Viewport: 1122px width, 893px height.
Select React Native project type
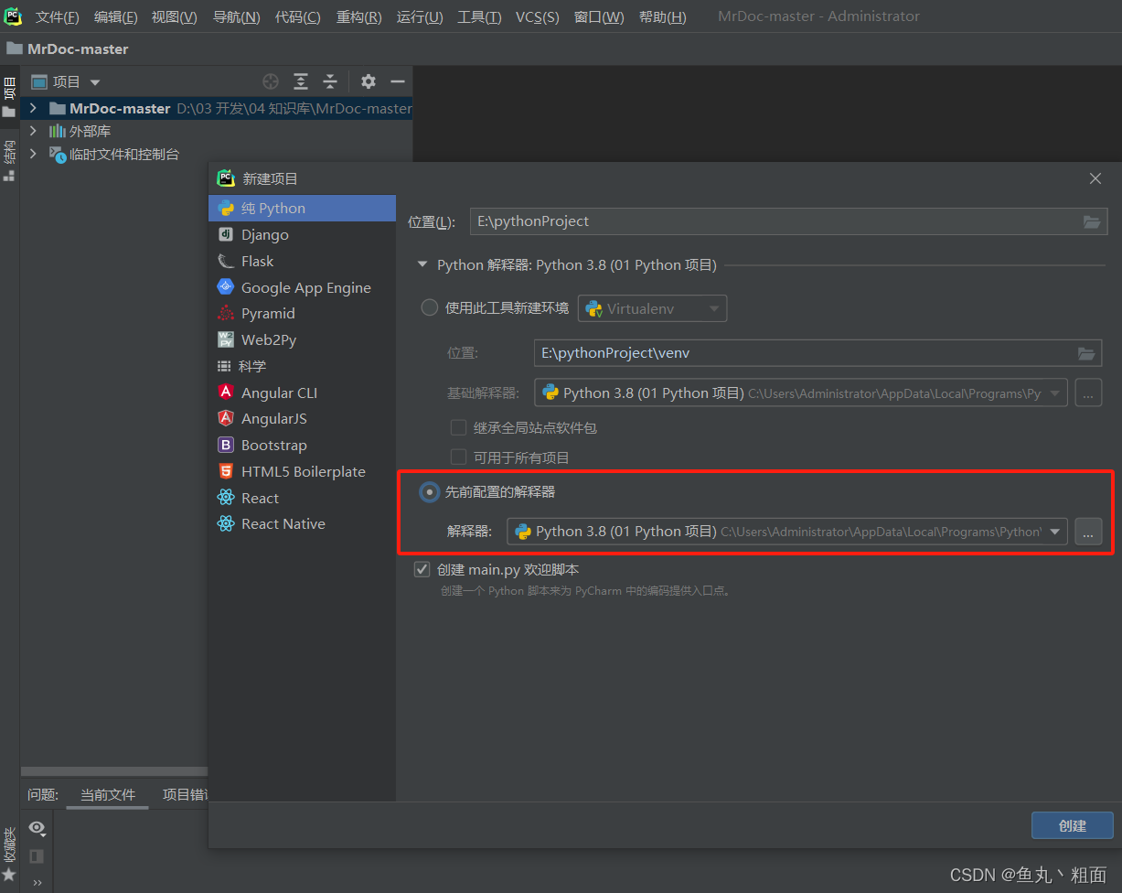pos(303,523)
